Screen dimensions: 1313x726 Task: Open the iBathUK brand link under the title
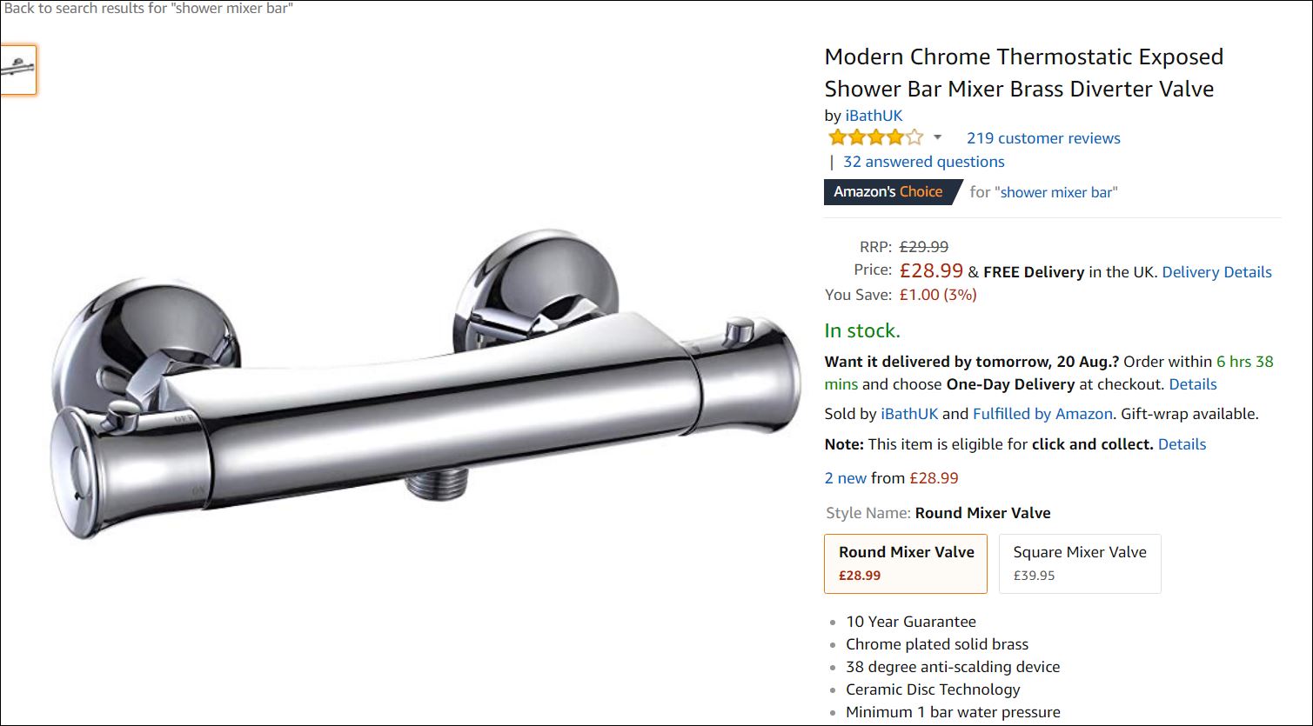(874, 116)
